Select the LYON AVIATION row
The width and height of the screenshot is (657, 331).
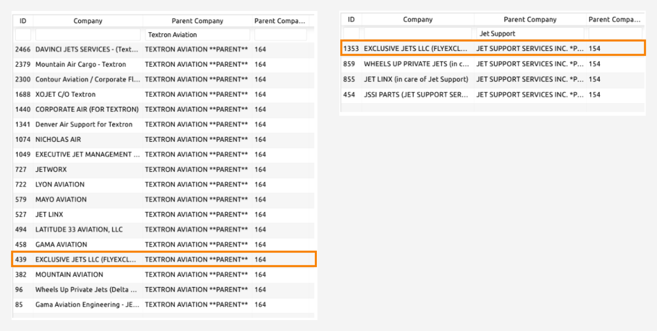tap(164, 185)
